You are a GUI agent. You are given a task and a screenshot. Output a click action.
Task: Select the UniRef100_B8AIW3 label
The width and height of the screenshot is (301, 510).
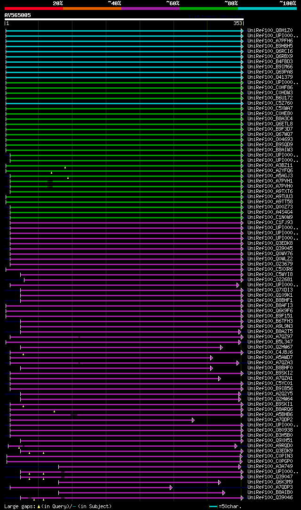270,150
